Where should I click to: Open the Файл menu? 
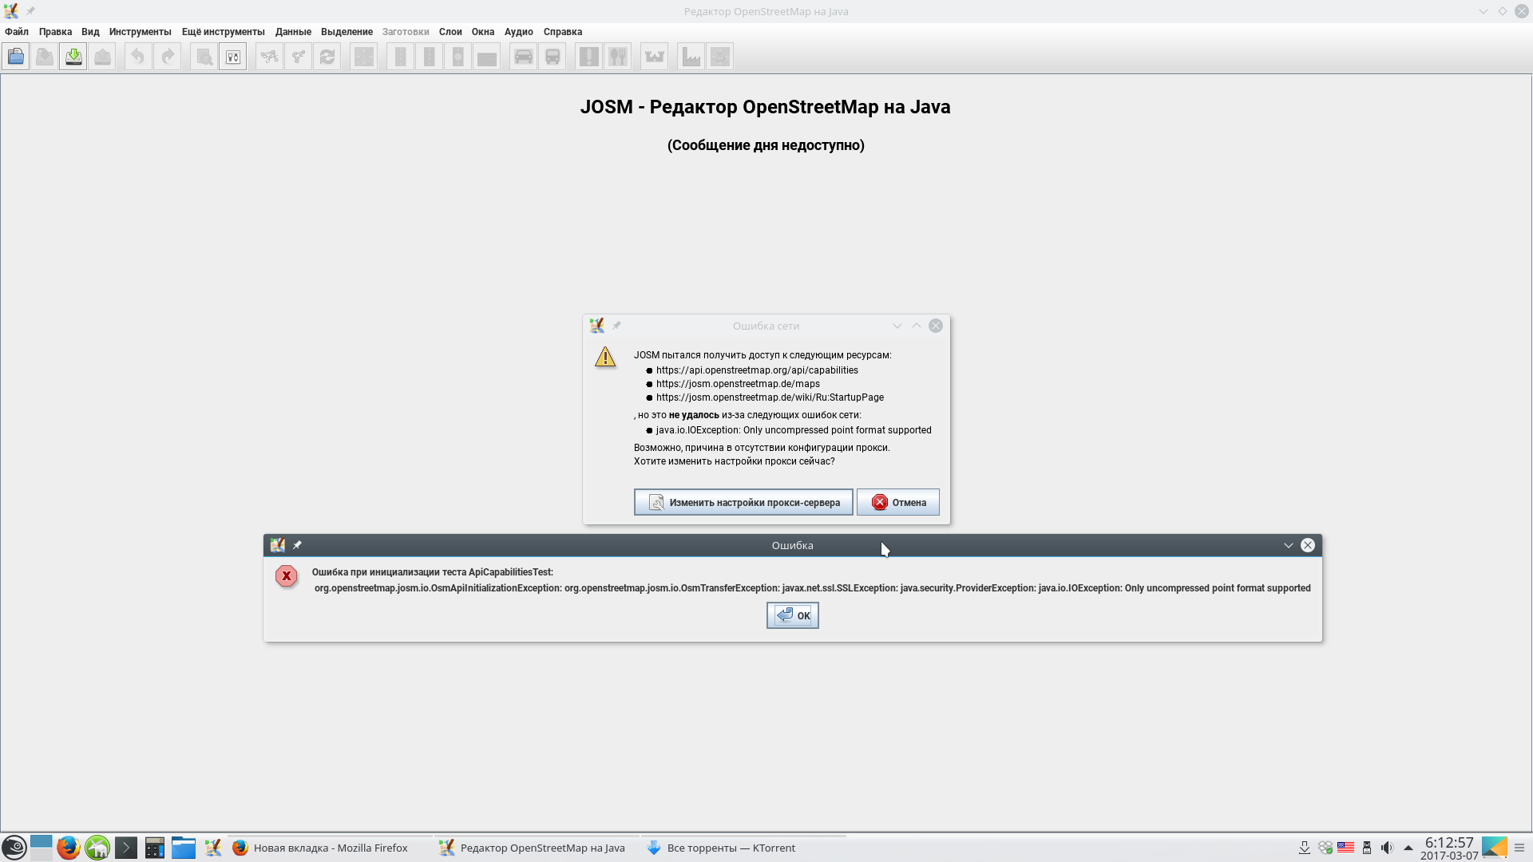17,32
